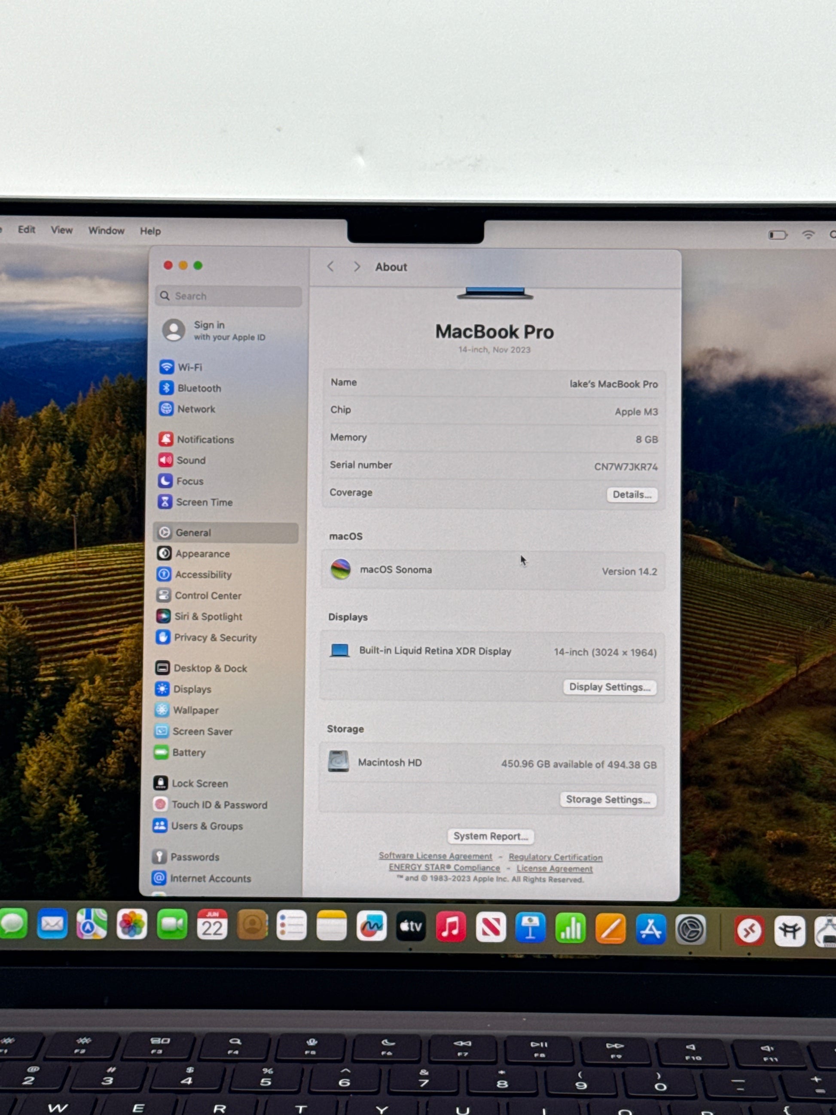Open Display Settings button

tap(609, 687)
